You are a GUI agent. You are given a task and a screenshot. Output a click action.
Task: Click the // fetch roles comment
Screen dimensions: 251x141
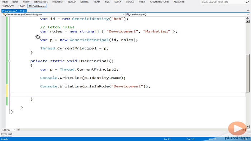(x=57, y=27)
